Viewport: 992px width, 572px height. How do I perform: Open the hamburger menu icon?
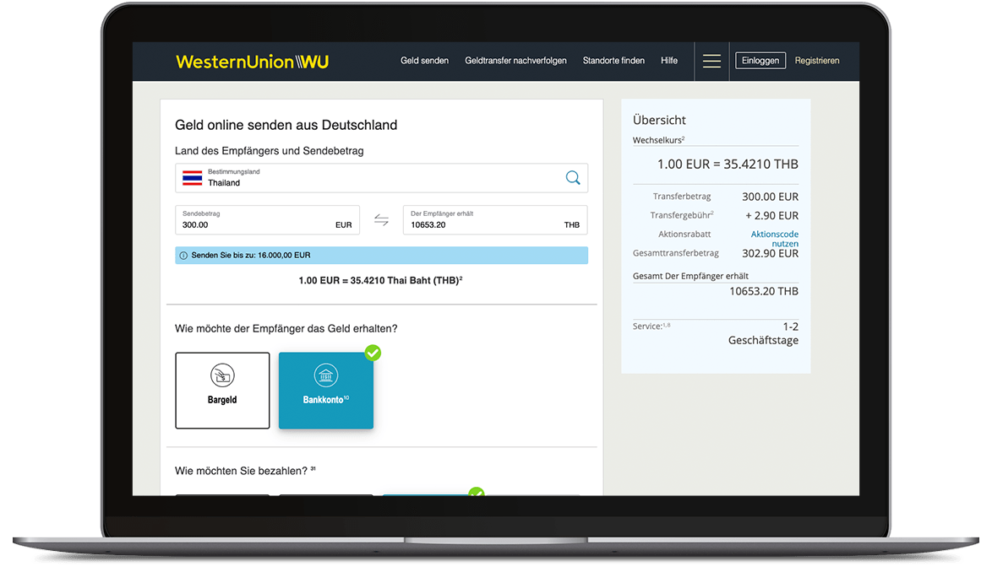[711, 61]
